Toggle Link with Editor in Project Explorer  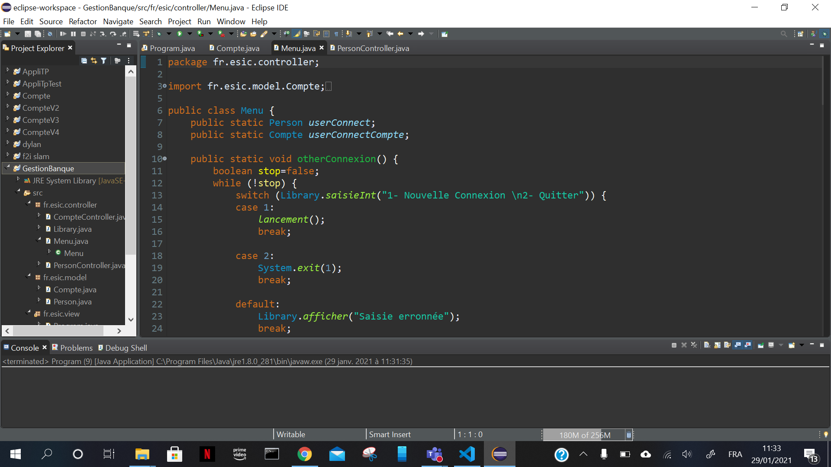click(x=94, y=61)
